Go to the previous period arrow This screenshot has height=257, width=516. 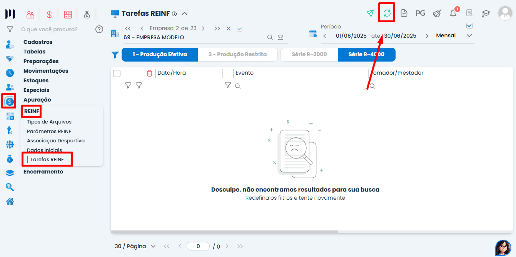325,36
